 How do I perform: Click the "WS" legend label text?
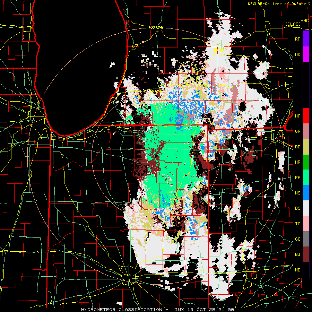coord(297,193)
